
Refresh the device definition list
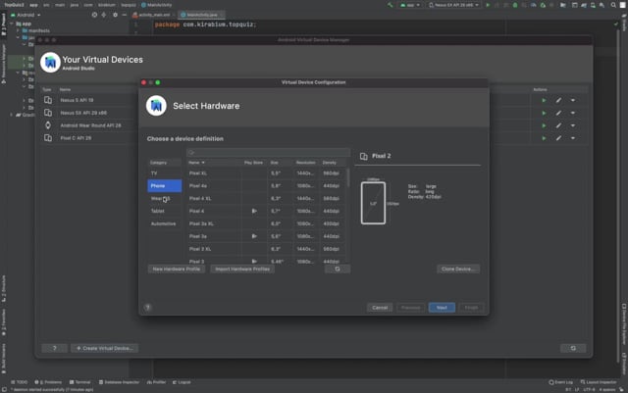[338, 269]
